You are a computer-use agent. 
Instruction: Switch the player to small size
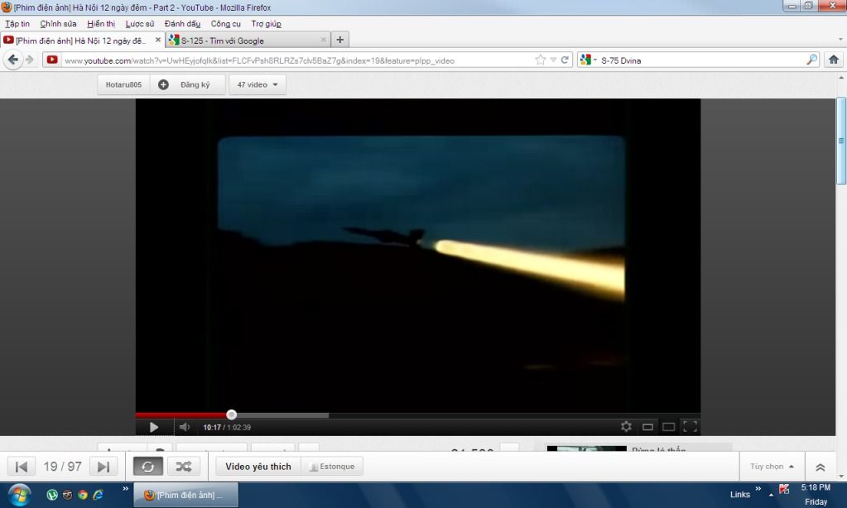647,427
